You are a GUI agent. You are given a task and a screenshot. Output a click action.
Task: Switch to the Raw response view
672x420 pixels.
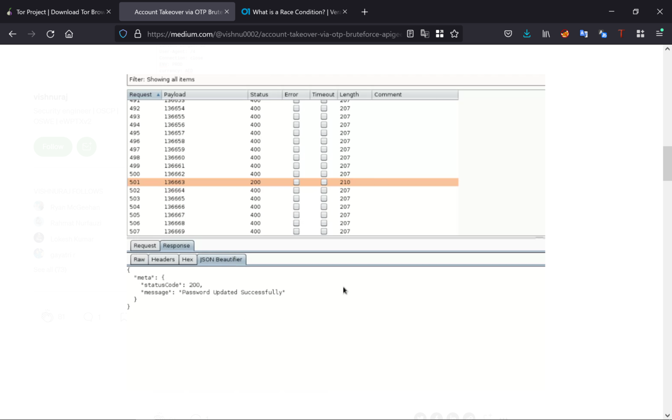[x=139, y=259]
